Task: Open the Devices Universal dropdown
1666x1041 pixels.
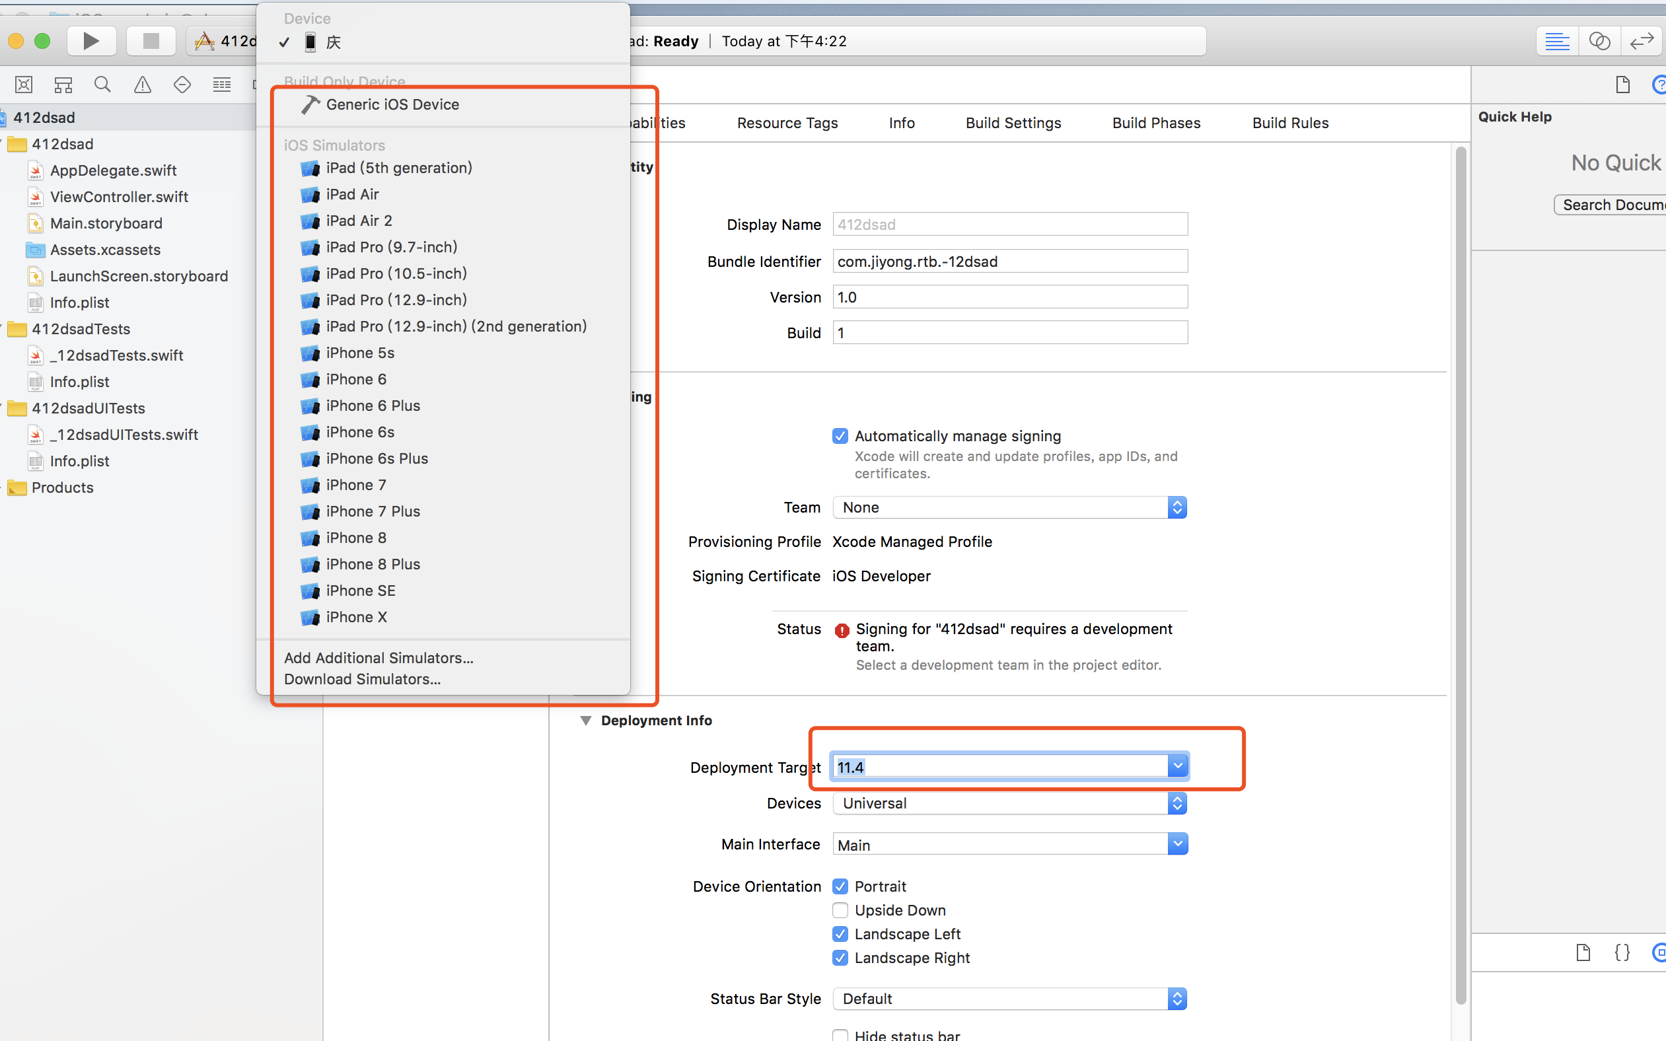Action: 1009,803
